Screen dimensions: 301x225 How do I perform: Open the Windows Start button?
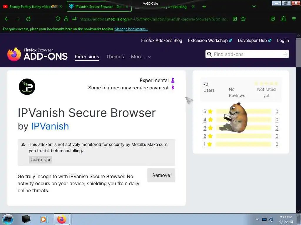point(8,219)
